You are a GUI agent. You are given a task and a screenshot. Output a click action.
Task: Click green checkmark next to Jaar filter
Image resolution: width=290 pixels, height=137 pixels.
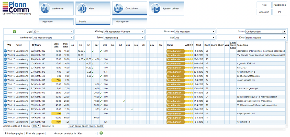click(14, 32)
